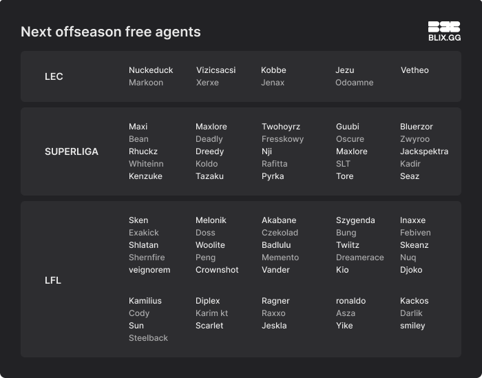Select Karim kt in LFL section

pyautogui.click(x=211, y=313)
